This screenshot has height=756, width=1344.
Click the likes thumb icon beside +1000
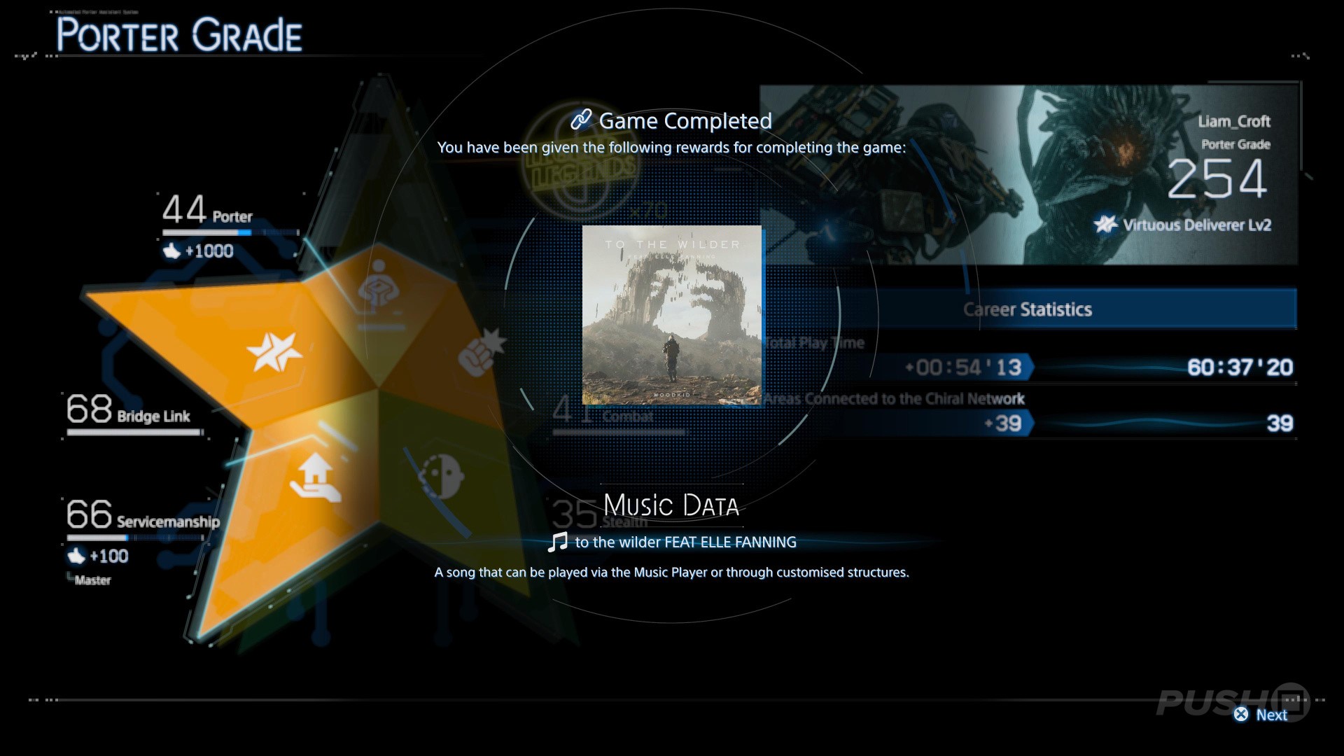[x=172, y=251]
